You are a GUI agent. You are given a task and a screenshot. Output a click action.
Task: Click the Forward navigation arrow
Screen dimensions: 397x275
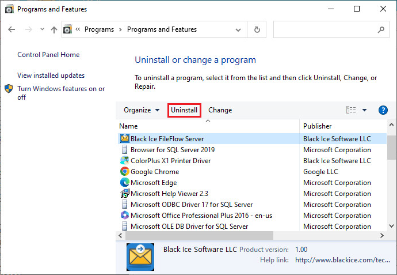(29, 29)
